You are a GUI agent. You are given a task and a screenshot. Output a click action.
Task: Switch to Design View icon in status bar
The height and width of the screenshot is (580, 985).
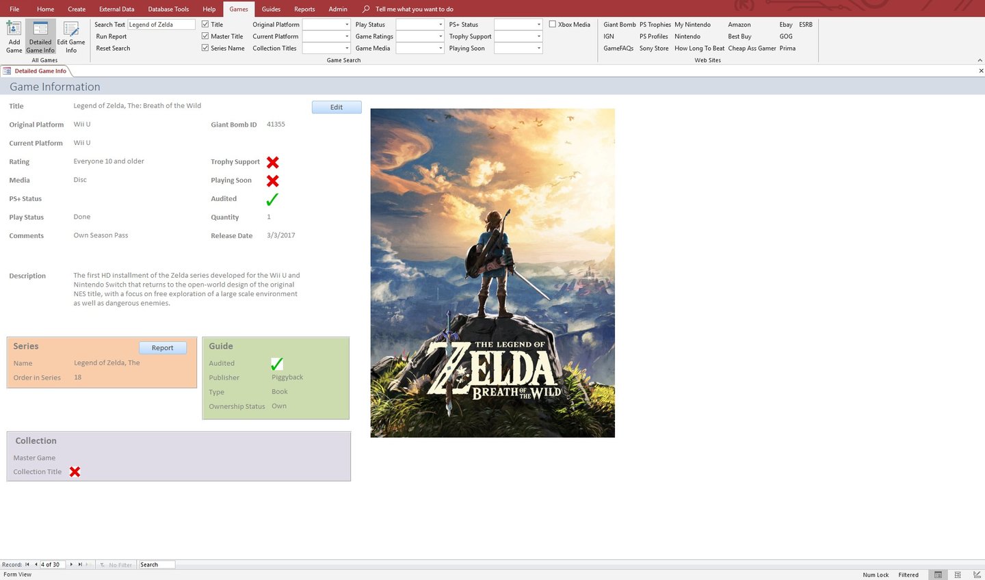click(x=977, y=575)
